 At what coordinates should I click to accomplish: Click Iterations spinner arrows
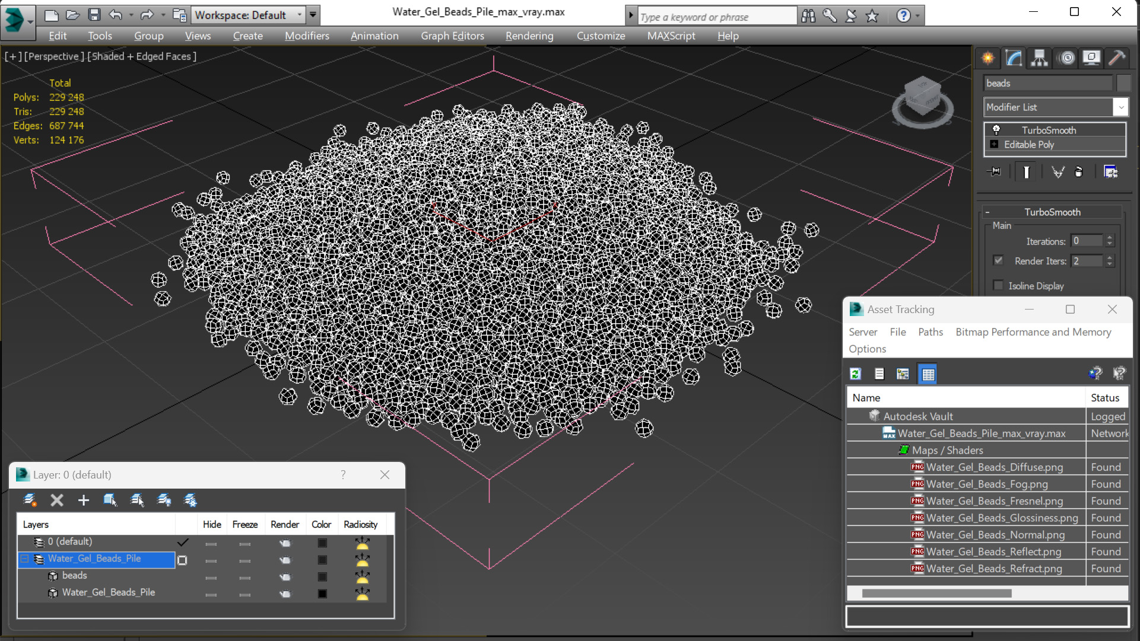[1110, 241]
